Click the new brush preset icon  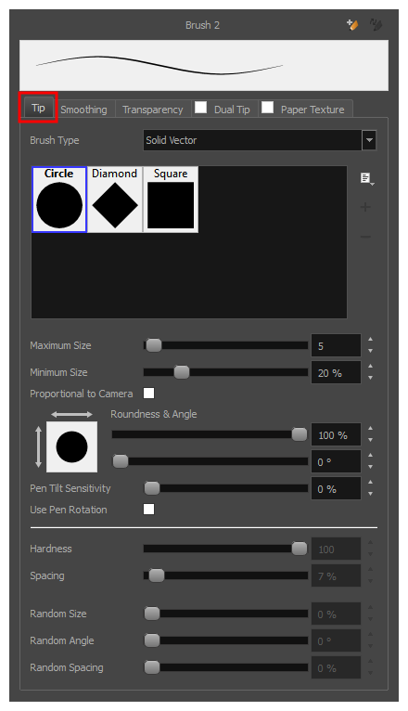coord(352,24)
